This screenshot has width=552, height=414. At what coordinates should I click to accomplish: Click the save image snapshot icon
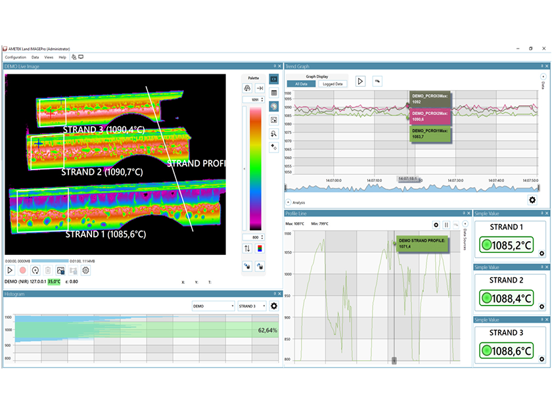60,270
